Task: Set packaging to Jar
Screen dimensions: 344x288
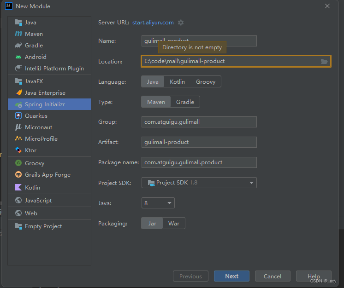Action: click(x=152, y=223)
